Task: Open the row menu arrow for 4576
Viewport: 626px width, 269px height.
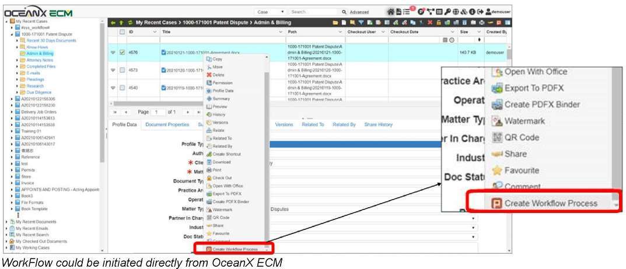Action: 113,53
